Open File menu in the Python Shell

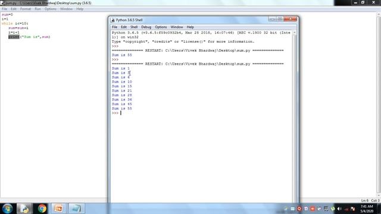click(114, 27)
